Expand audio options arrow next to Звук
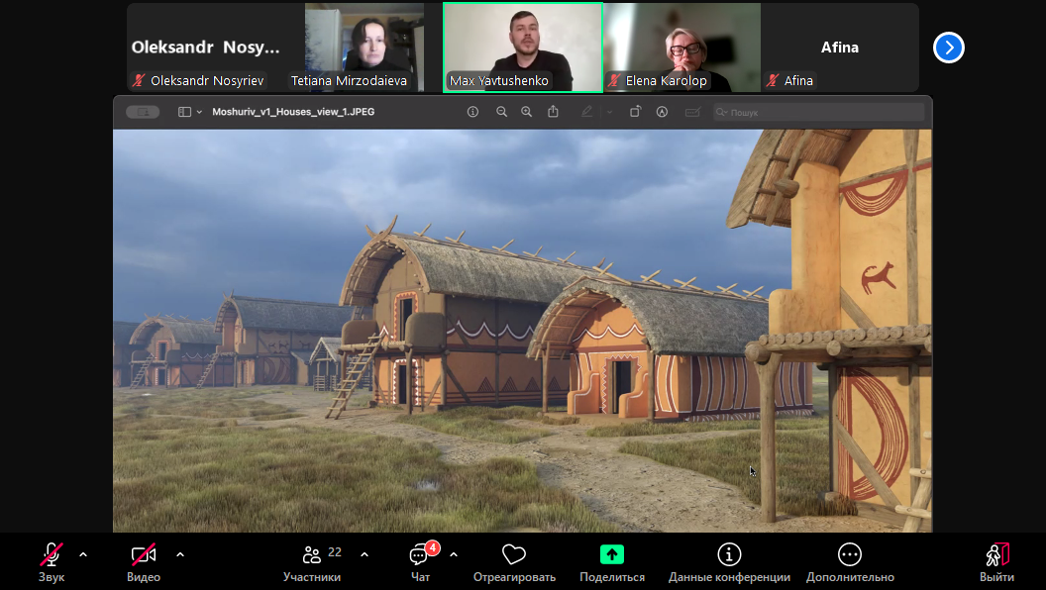This screenshot has width=1046, height=590. (83, 554)
